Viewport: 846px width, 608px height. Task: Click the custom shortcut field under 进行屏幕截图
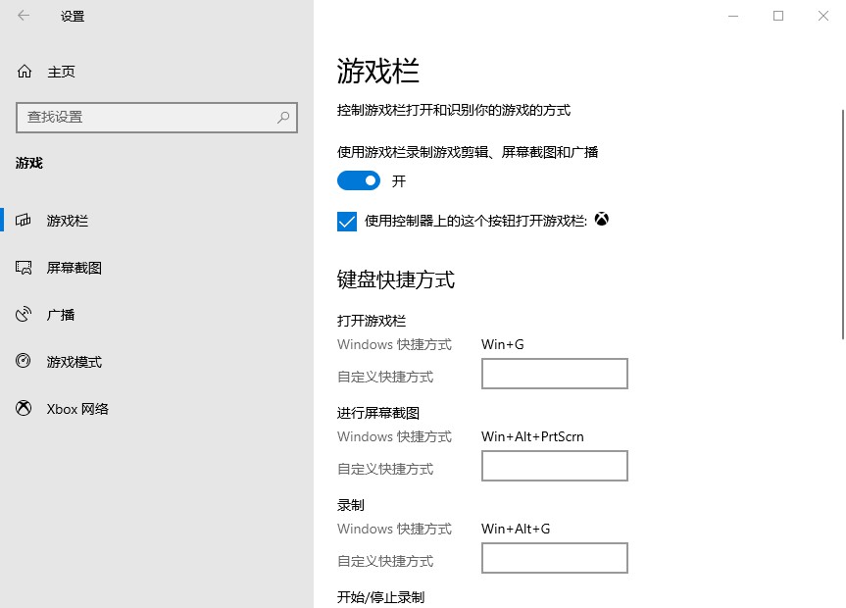554,466
